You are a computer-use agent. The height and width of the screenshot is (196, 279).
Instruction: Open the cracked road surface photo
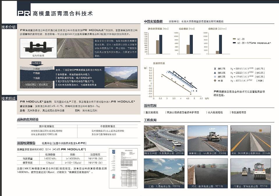[75, 48]
